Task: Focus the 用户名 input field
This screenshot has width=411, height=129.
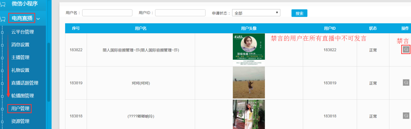Action: coord(107,13)
